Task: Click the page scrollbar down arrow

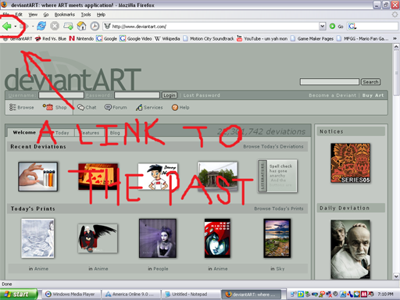Action: (396, 276)
